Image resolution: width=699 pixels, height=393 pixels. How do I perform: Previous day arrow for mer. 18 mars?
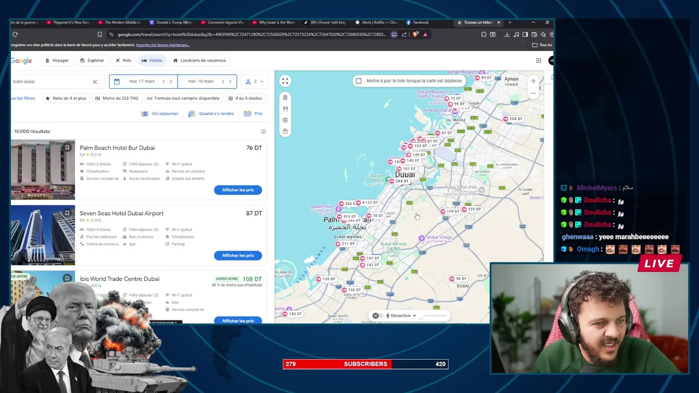click(x=222, y=81)
